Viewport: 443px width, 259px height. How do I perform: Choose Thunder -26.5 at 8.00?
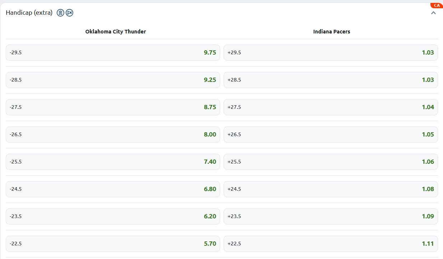(113, 134)
